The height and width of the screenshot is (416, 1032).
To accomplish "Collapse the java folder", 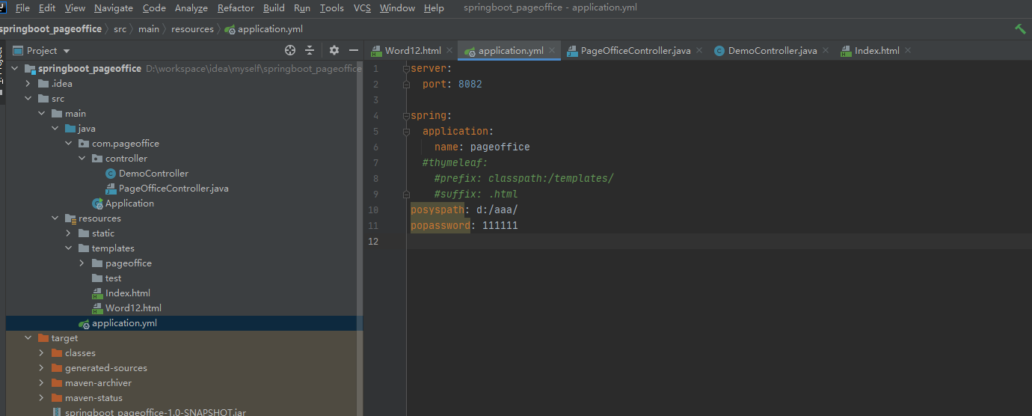I will pos(55,129).
